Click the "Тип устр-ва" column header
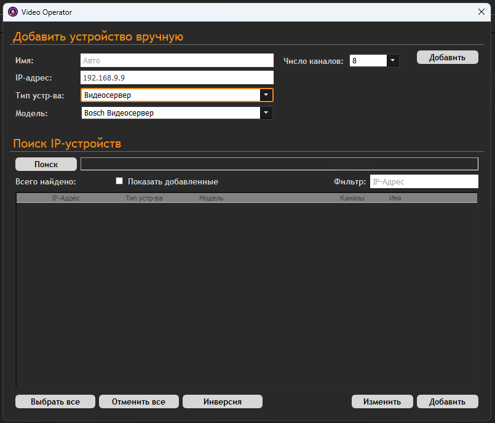 click(144, 199)
